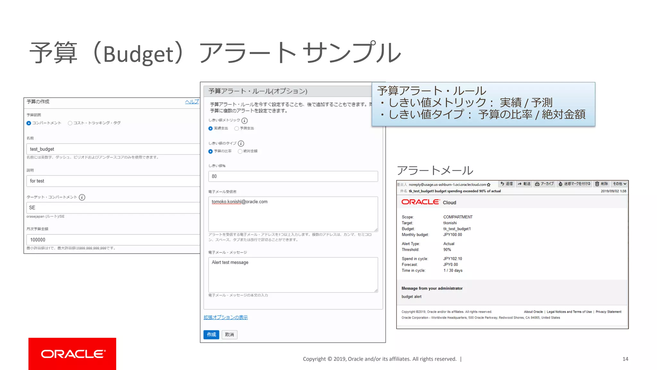Click the COMPARTMENT scope value
This screenshot has width=657, height=370.
458,217
